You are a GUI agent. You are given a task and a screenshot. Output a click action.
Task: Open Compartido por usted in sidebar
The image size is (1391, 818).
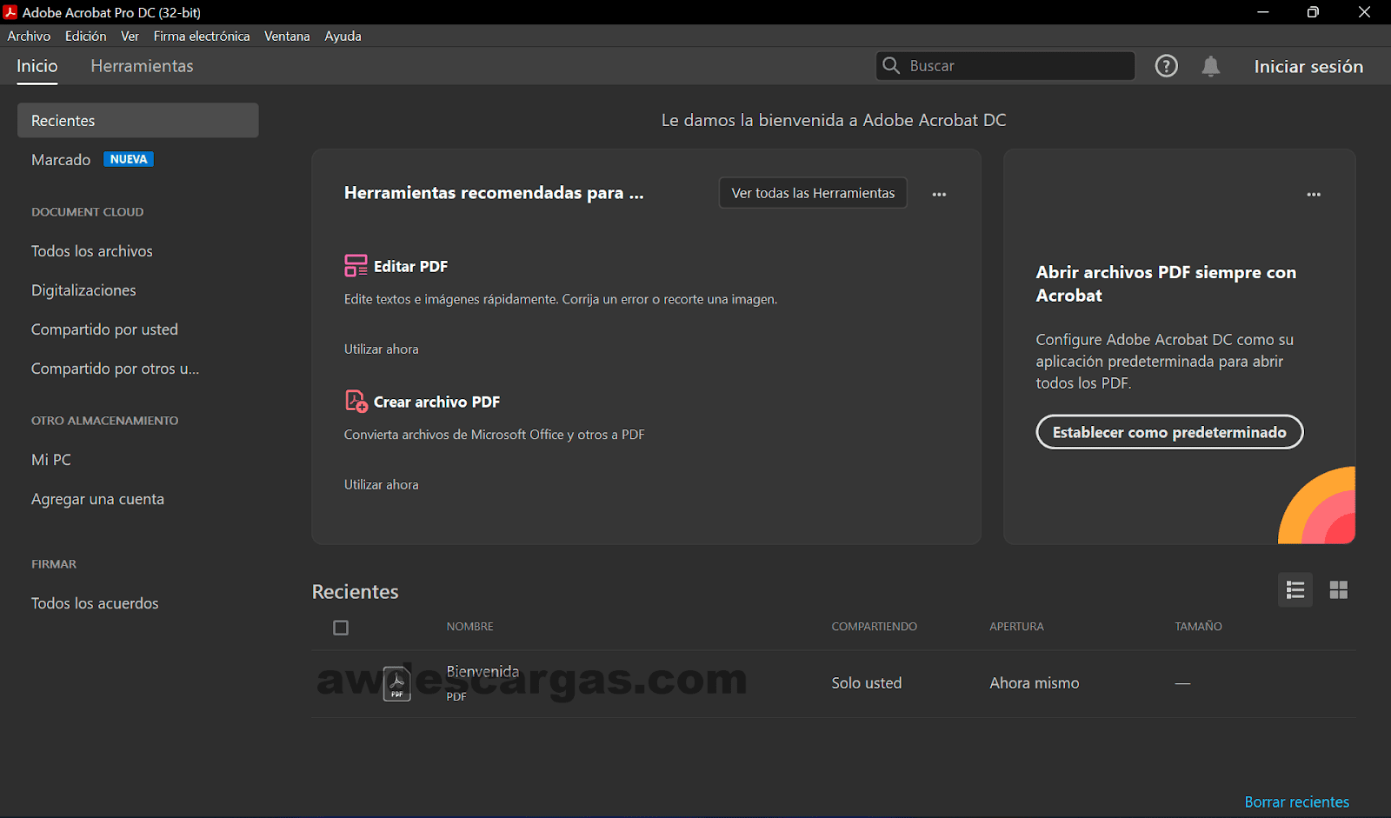tap(104, 329)
